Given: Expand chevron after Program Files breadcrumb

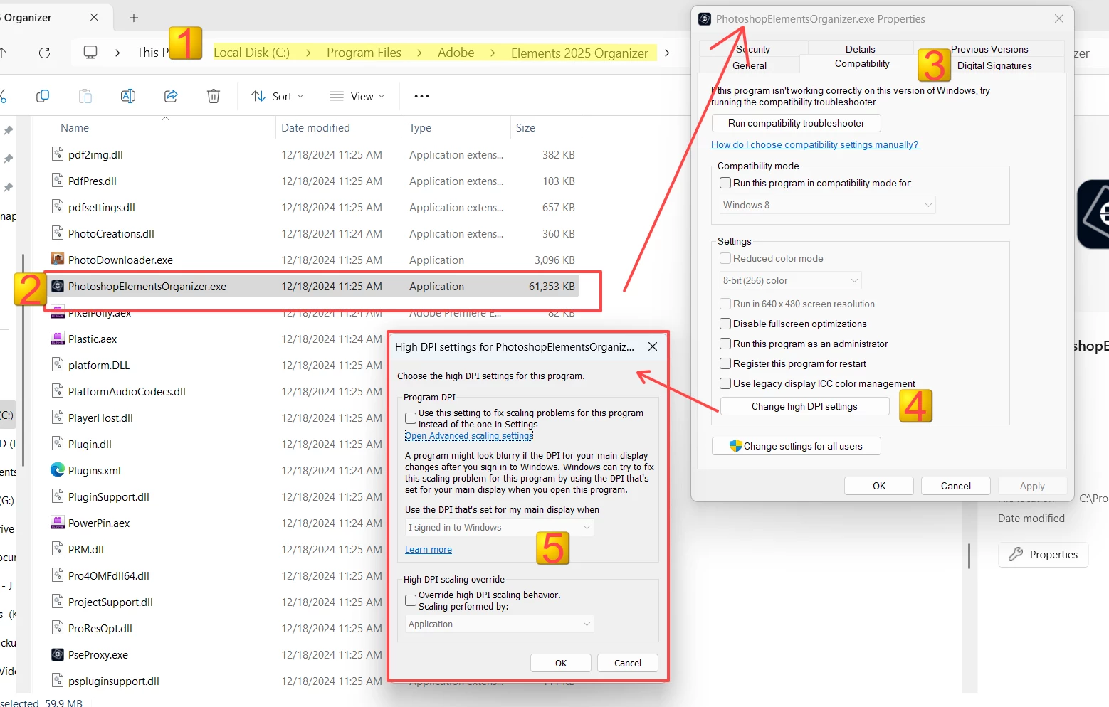Looking at the screenshot, I should click(419, 53).
